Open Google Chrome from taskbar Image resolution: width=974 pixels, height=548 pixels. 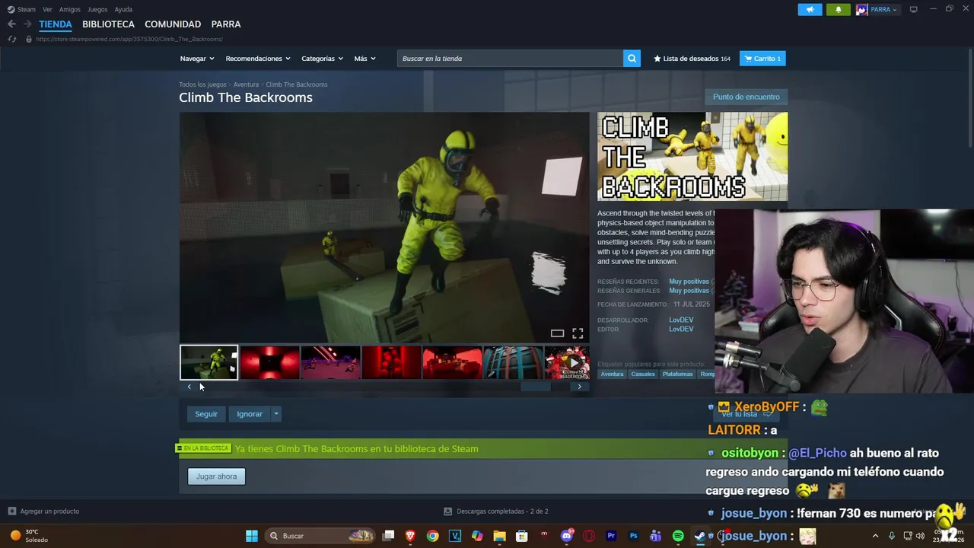coord(432,536)
